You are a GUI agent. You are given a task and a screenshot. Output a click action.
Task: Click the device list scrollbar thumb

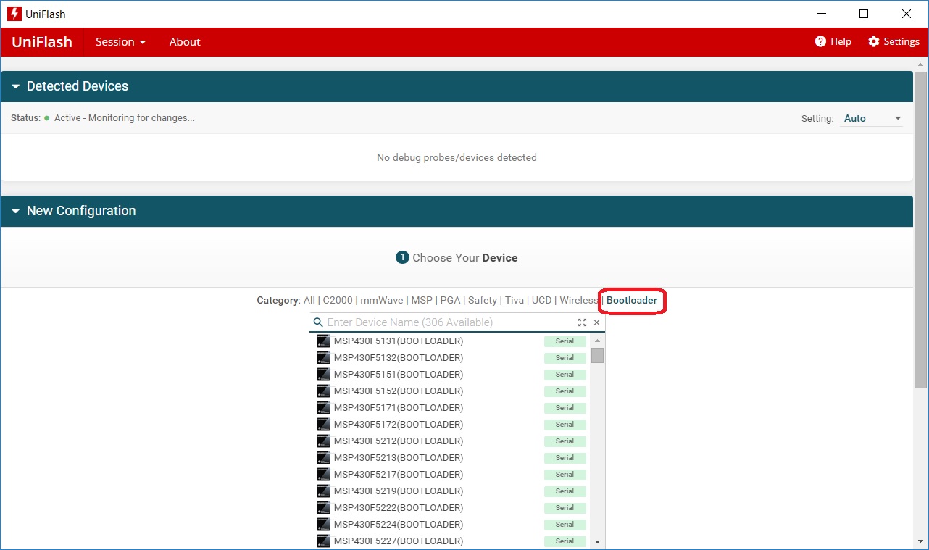(x=597, y=355)
